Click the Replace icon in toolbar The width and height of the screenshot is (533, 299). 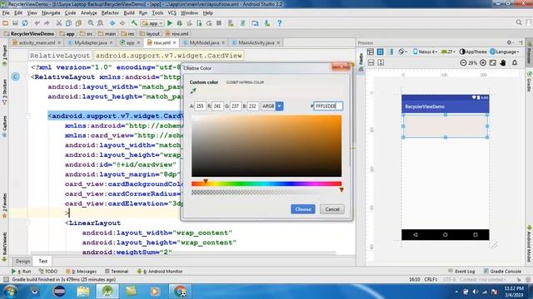100,23
